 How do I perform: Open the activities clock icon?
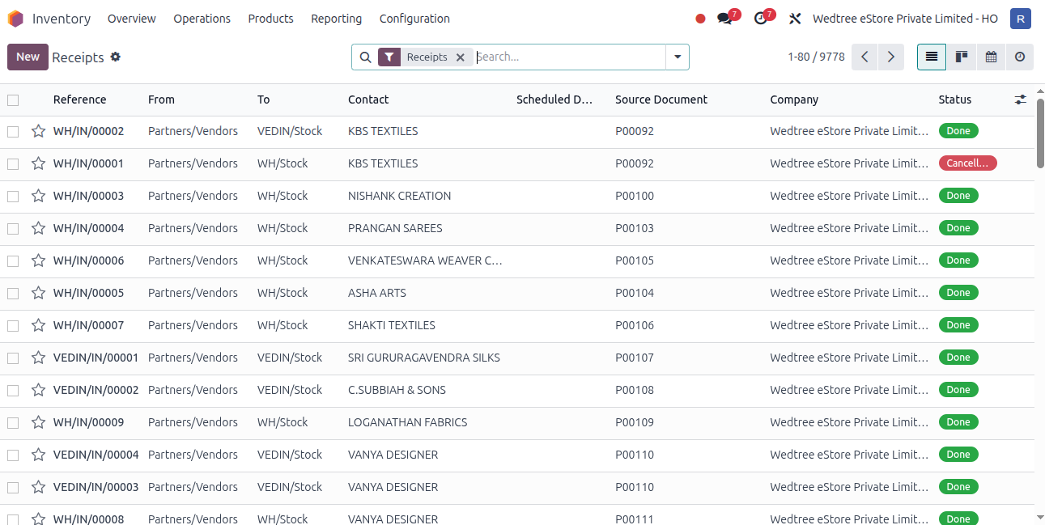click(760, 19)
